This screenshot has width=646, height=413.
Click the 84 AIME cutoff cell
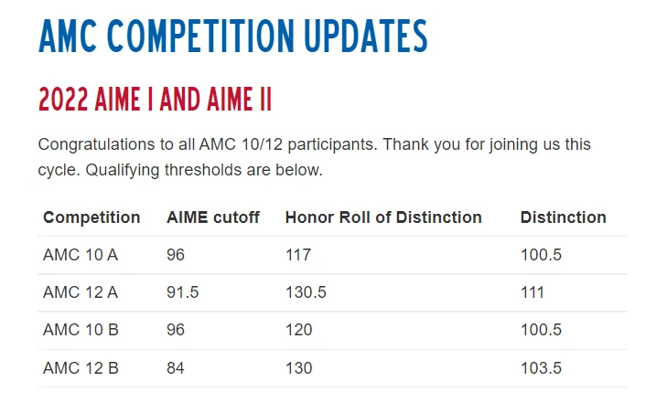click(x=176, y=368)
